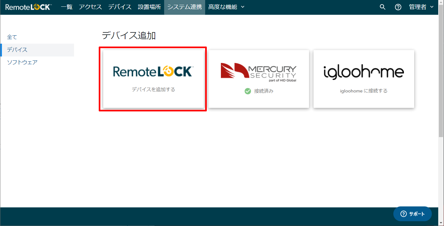Click the page vertical scrollbar
Image resolution: width=444 pixels, height=226 pixels.
441,71
